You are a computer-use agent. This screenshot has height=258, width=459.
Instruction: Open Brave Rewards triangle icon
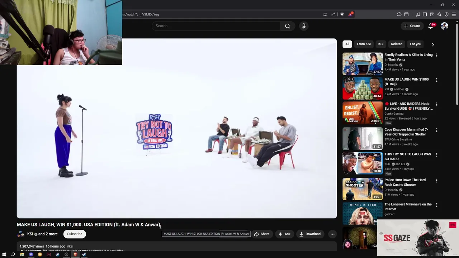click(x=350, y=14)
